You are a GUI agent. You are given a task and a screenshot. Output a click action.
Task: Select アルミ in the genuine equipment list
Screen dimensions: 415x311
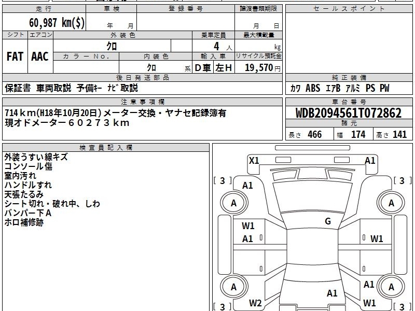point(353,88)
